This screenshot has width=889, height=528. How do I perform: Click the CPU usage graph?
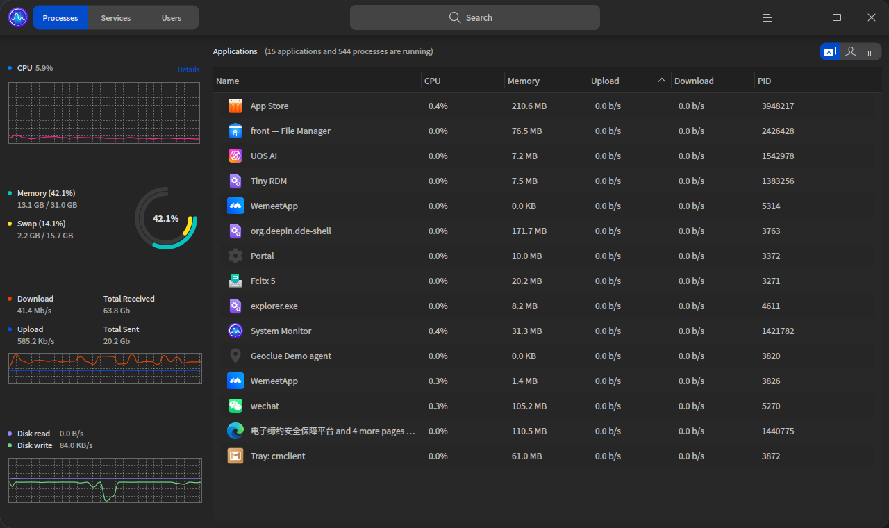click(104, 113)
